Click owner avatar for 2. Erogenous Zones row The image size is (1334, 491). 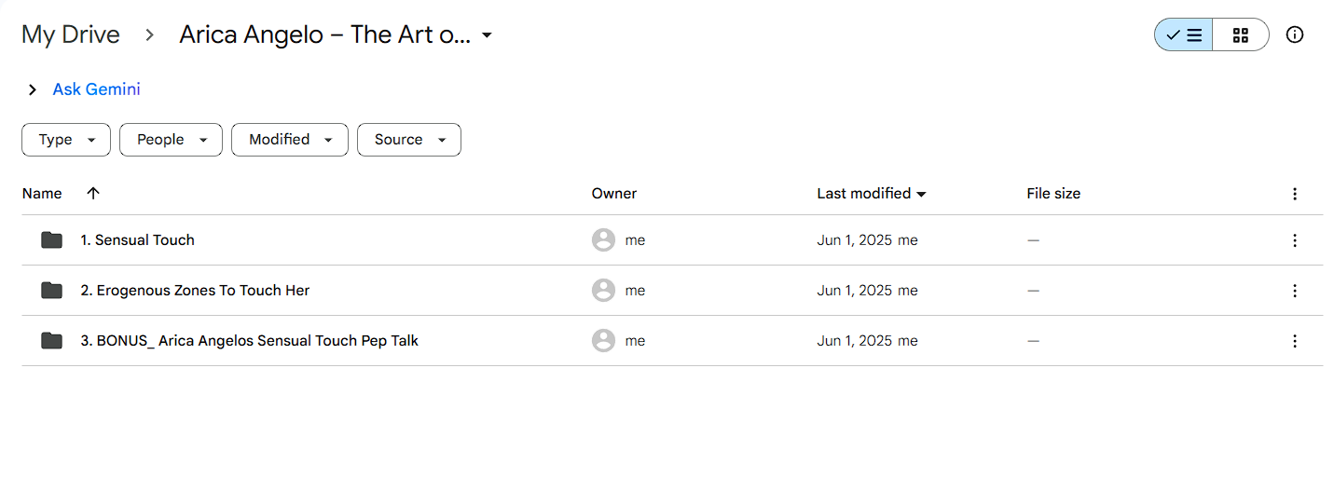[x=603, y=291]
